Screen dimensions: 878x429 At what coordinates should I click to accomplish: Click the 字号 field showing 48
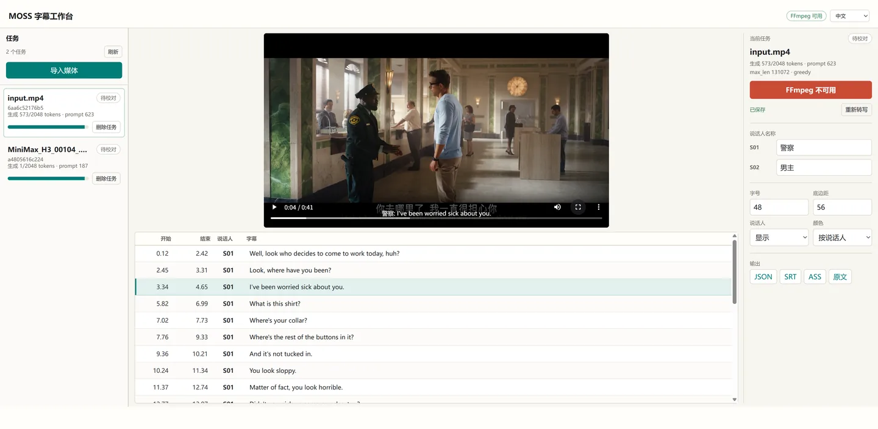tap(779, 207)
